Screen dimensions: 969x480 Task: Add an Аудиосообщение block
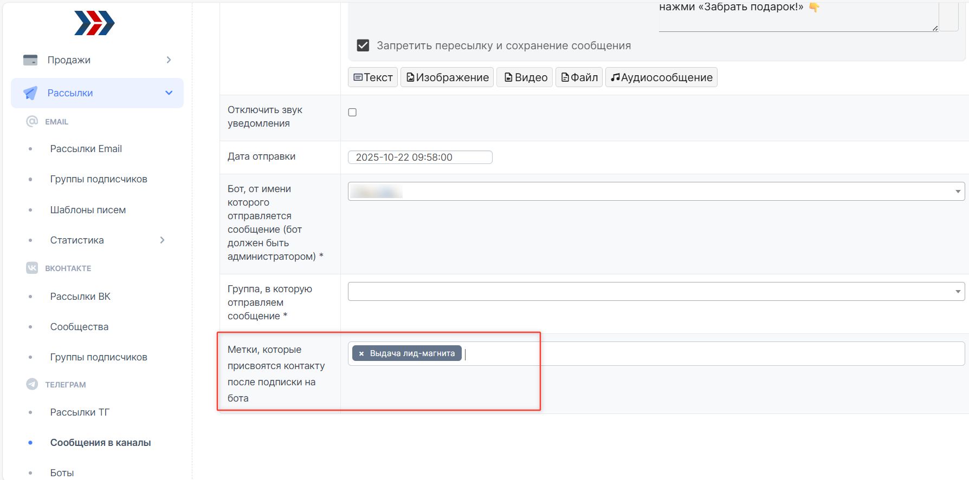[661, 77]
